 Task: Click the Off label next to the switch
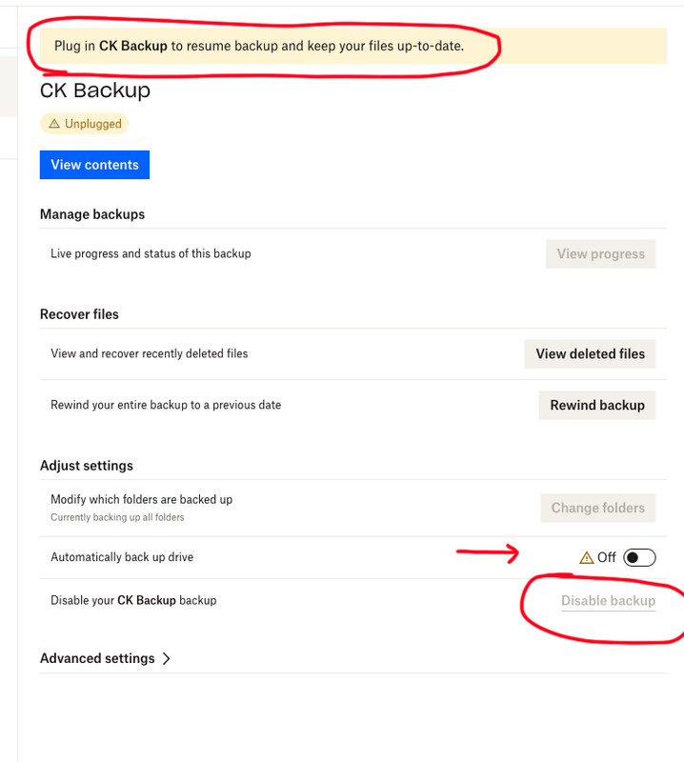tap(607, 557)
